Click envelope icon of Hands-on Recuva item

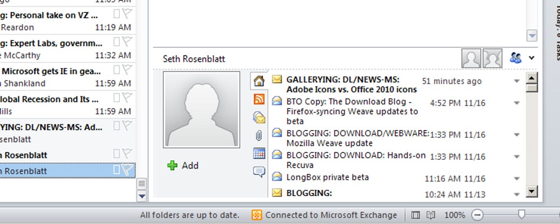[277, 155]
